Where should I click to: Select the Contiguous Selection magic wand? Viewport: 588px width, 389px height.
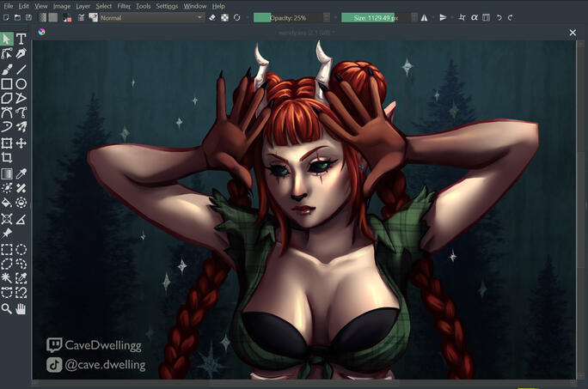[x=6, y=277]
